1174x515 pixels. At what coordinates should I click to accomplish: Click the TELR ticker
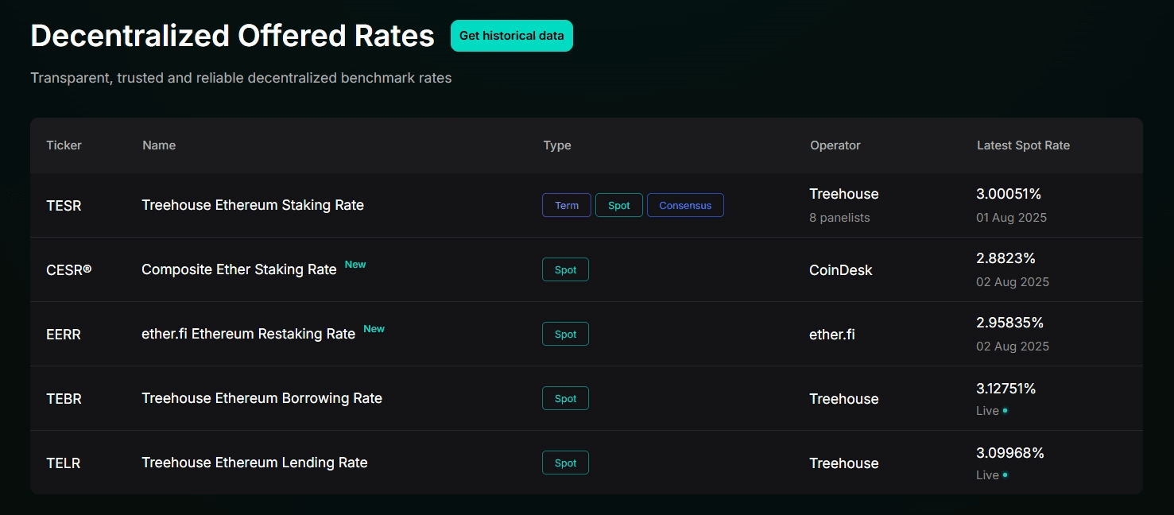(63, 463)
